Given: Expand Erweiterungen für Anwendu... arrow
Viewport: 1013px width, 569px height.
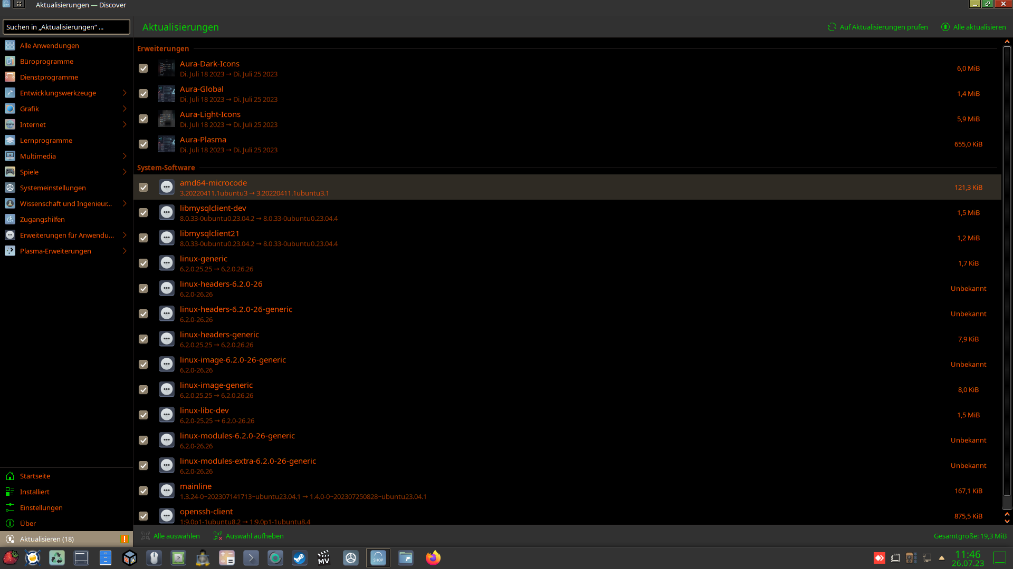Looking at the screenshot, I should pos(125,235).
